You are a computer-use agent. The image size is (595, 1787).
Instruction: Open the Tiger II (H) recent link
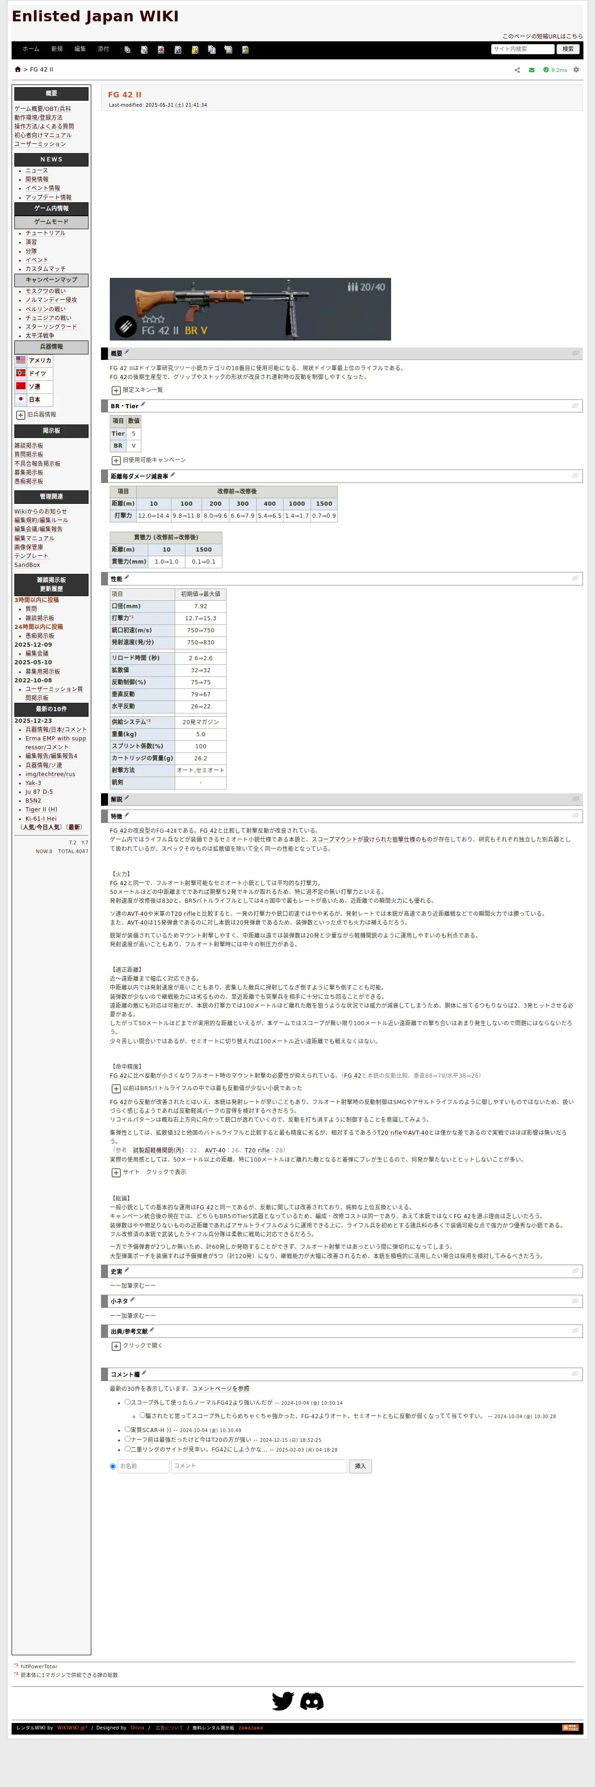click(x=42, y=810)
